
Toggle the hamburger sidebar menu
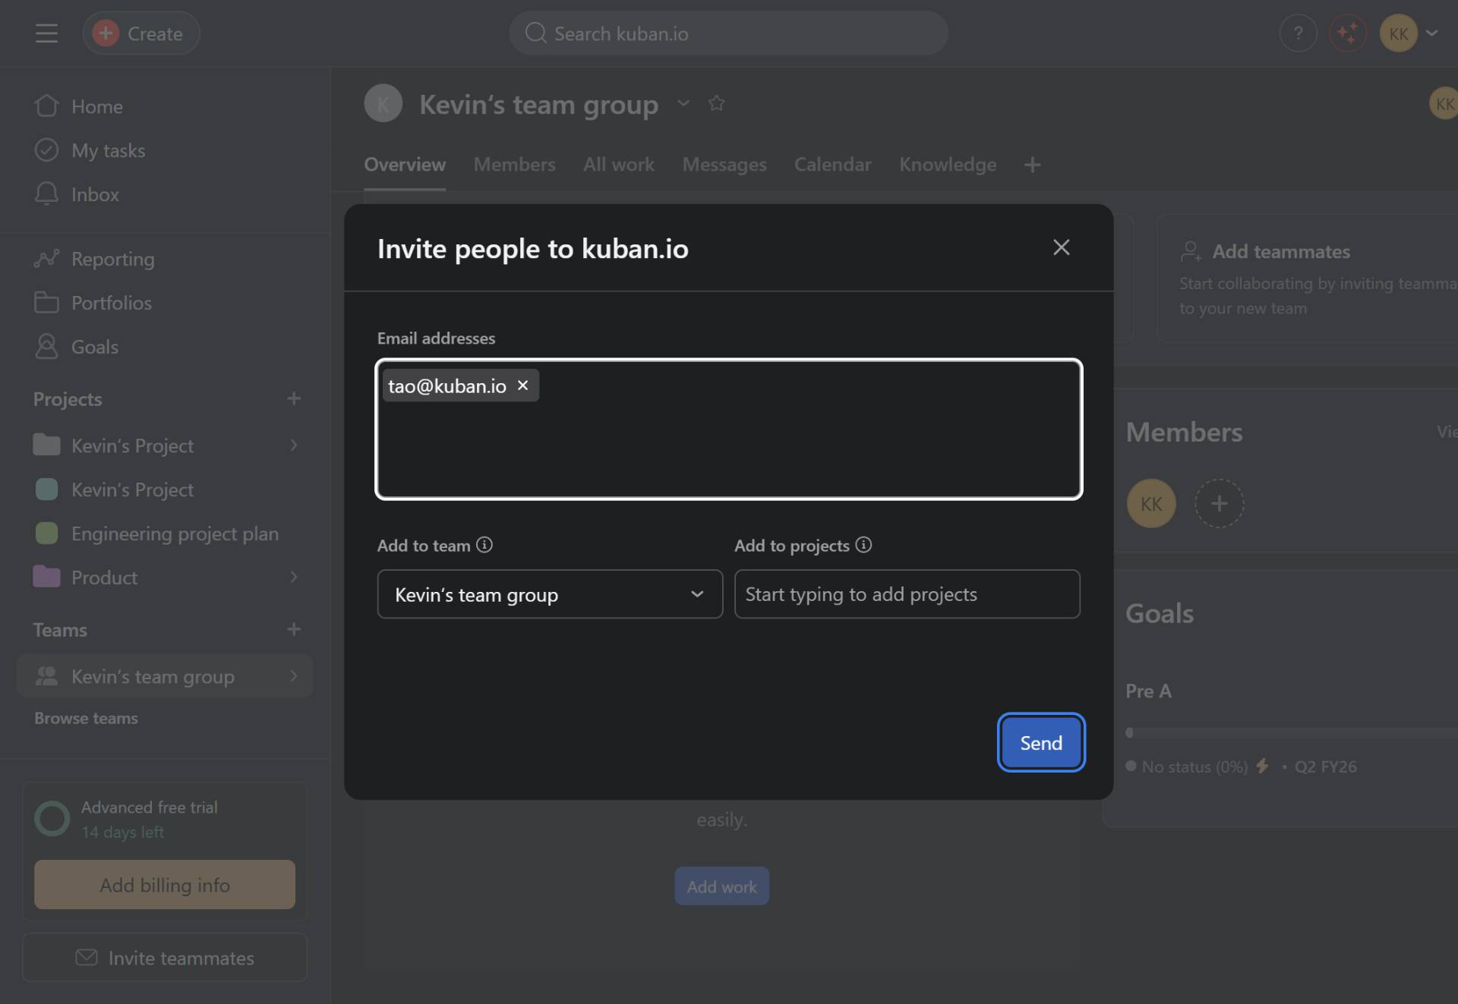46,33
